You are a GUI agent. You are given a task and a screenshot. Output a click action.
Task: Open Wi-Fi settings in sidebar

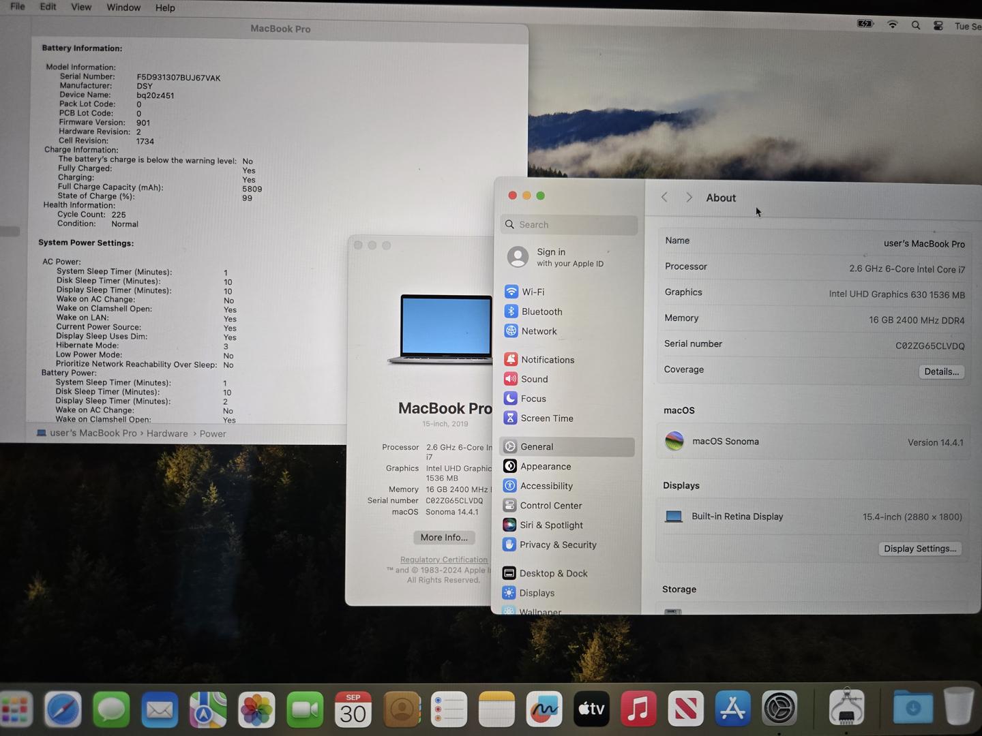click(x=533, y=292)
